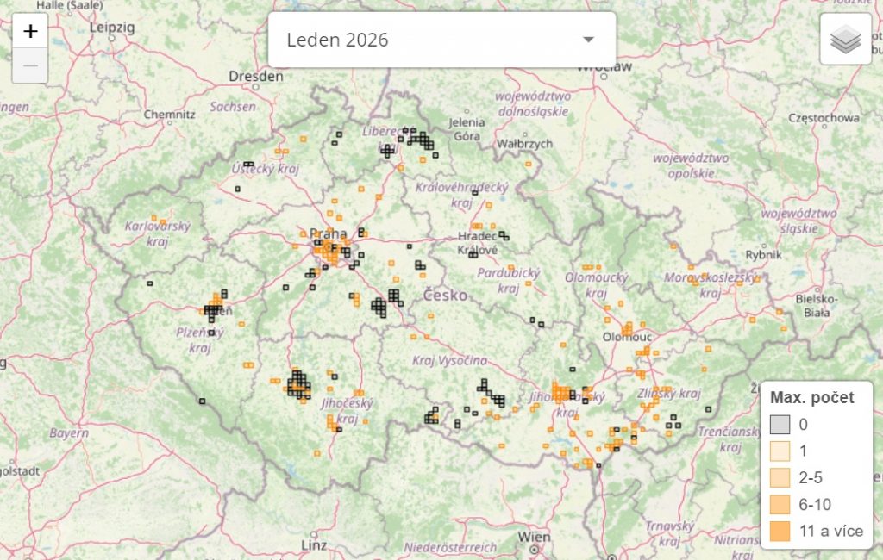This screenshot has height=560, width=883.
Task: Click the gray legend swatch for 0
Action: (780, 425)
